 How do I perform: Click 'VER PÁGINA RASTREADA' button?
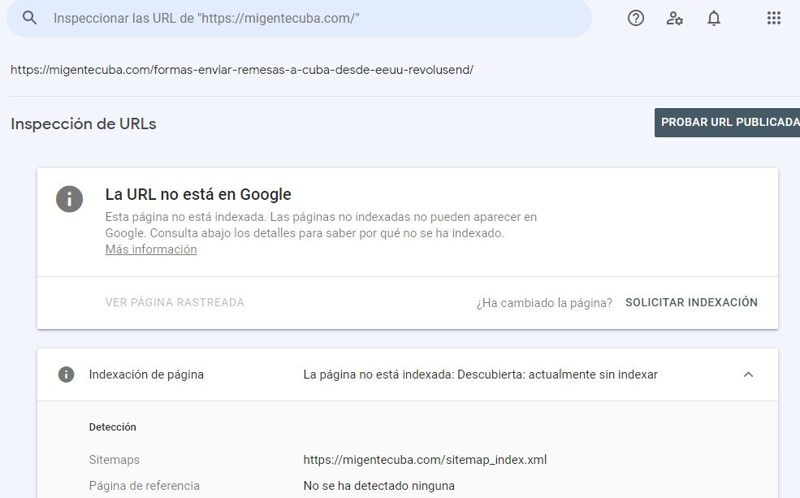[x=175, y=302]
